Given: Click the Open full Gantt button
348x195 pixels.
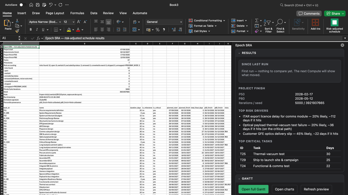Looking at the screenshot, I should coord(253,189).
